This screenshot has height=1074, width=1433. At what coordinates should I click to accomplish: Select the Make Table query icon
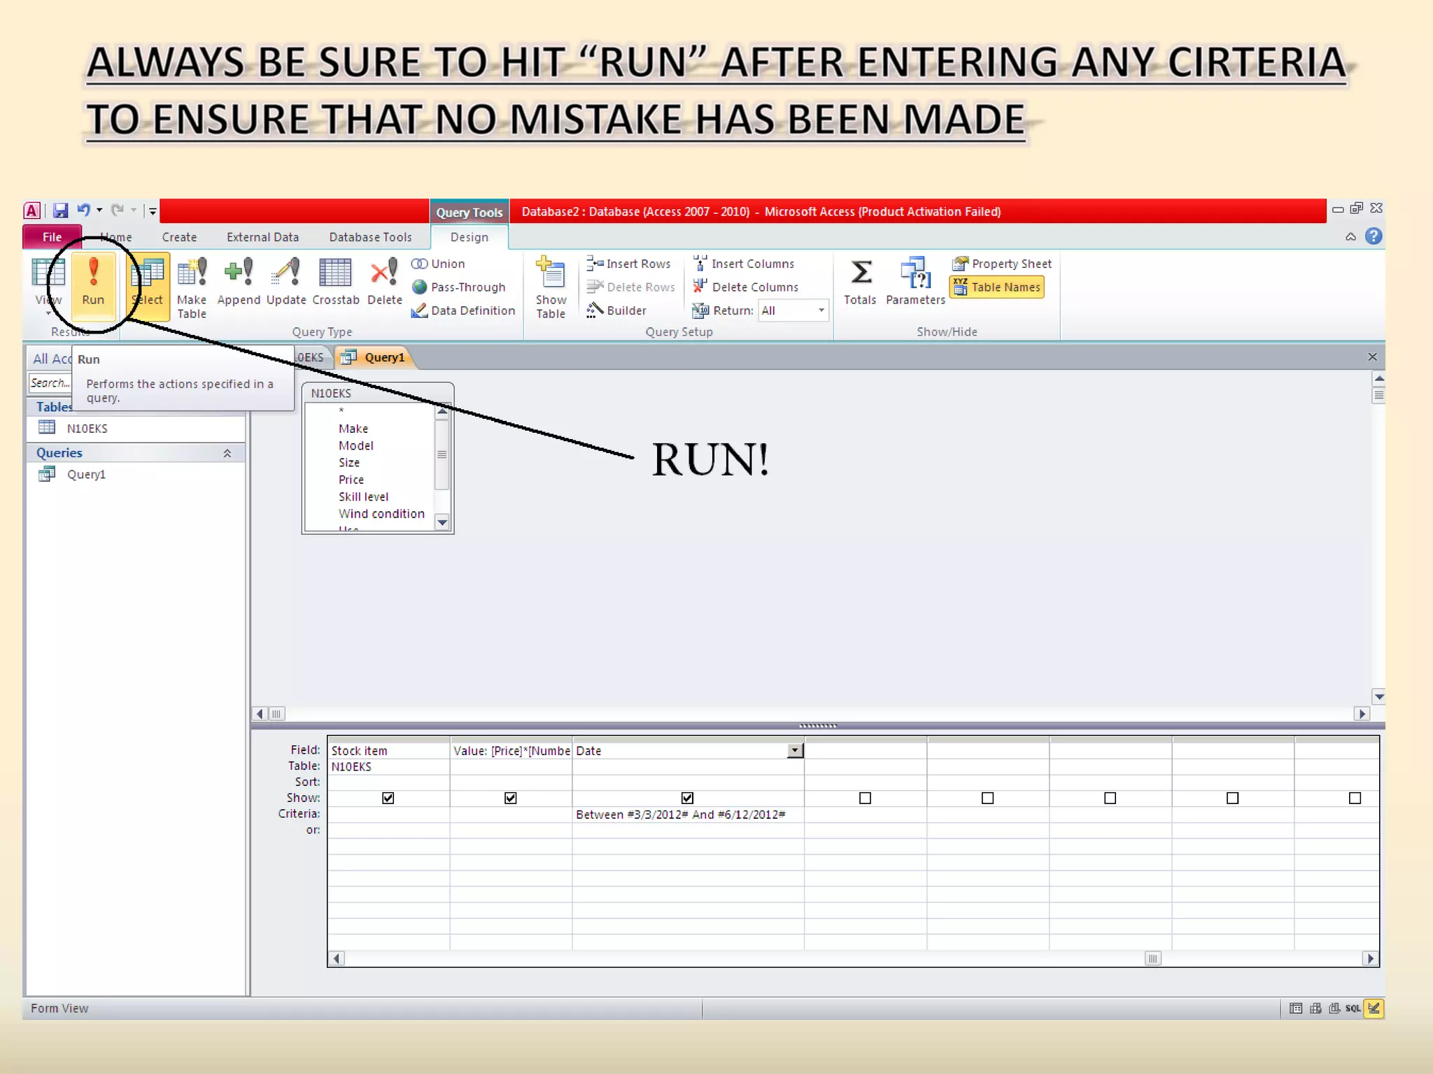pyautogui.click(x=192, y=273)
